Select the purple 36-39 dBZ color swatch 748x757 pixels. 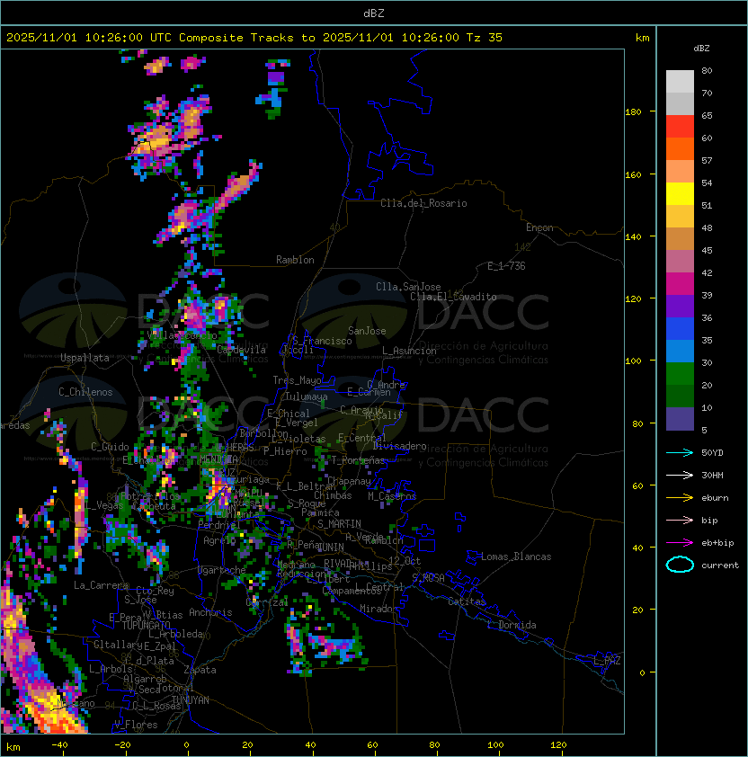680,307
